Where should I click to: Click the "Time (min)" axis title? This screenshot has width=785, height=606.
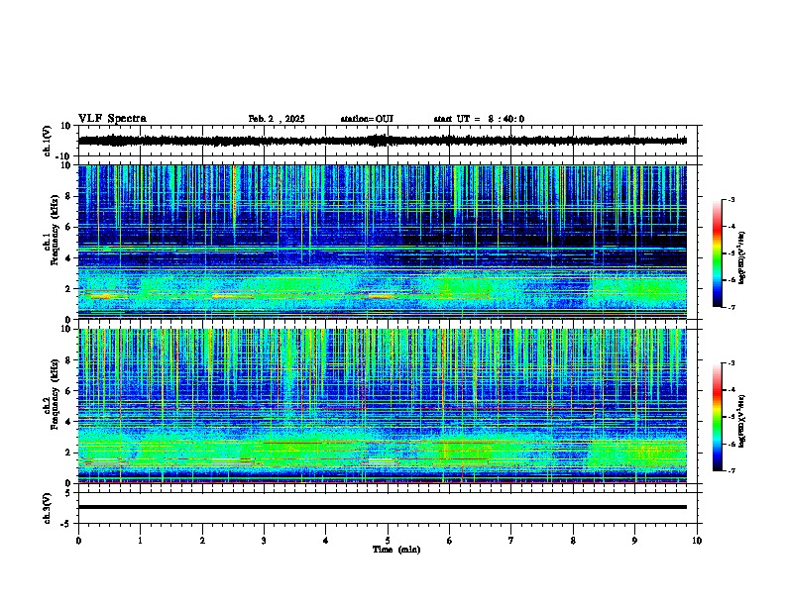point(396,550)
